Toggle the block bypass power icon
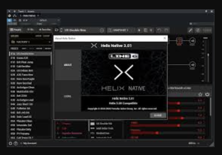The height and width of the screenshot is (155, 222). pyautogui.click(x=207, y=94)
